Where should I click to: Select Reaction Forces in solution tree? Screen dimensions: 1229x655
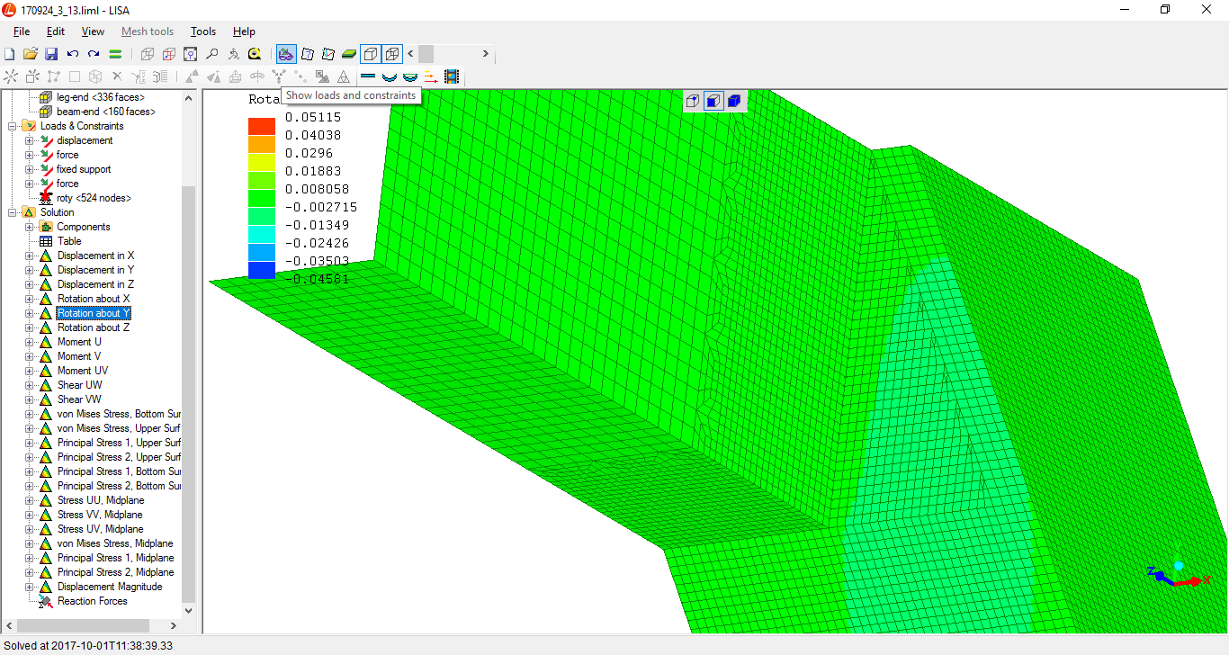coord(92,601)
